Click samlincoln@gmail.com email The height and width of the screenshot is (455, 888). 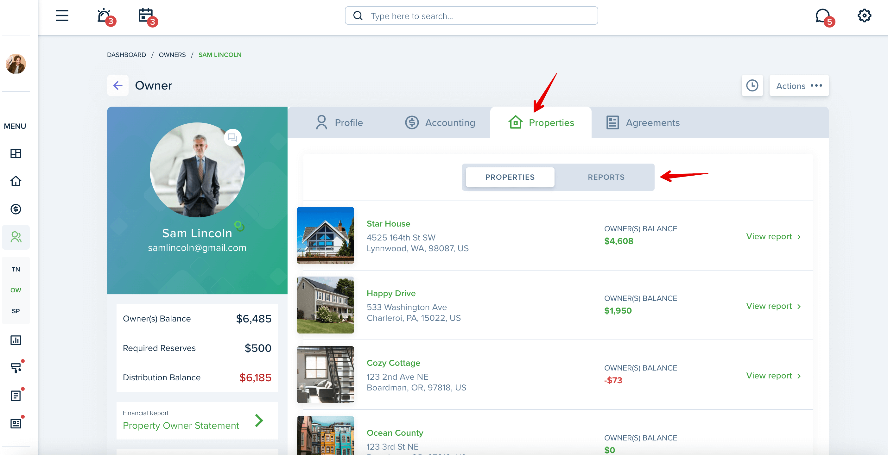(197, 248)
